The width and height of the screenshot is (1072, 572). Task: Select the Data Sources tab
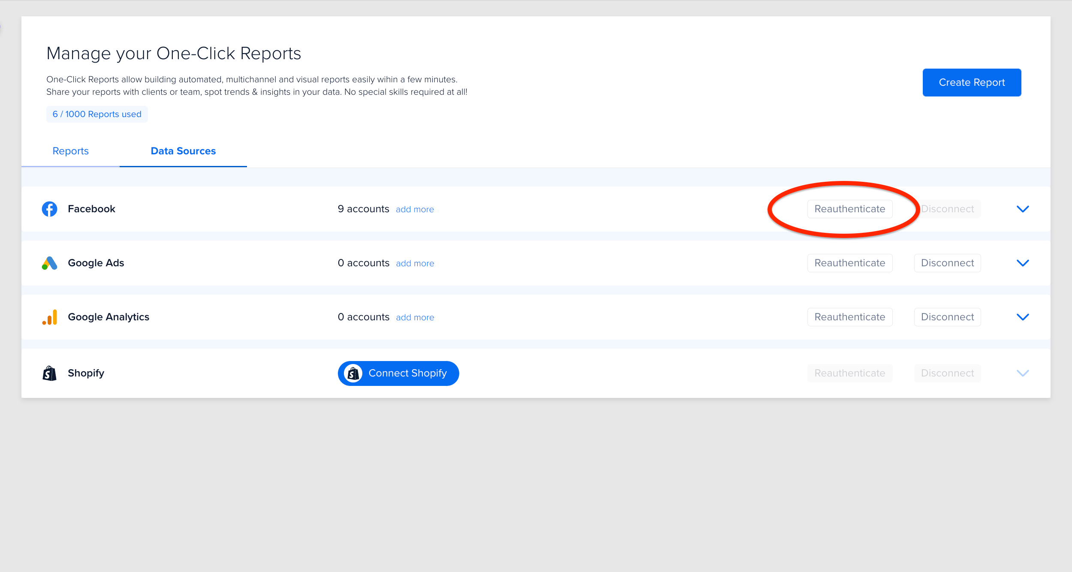pos(183,151)
